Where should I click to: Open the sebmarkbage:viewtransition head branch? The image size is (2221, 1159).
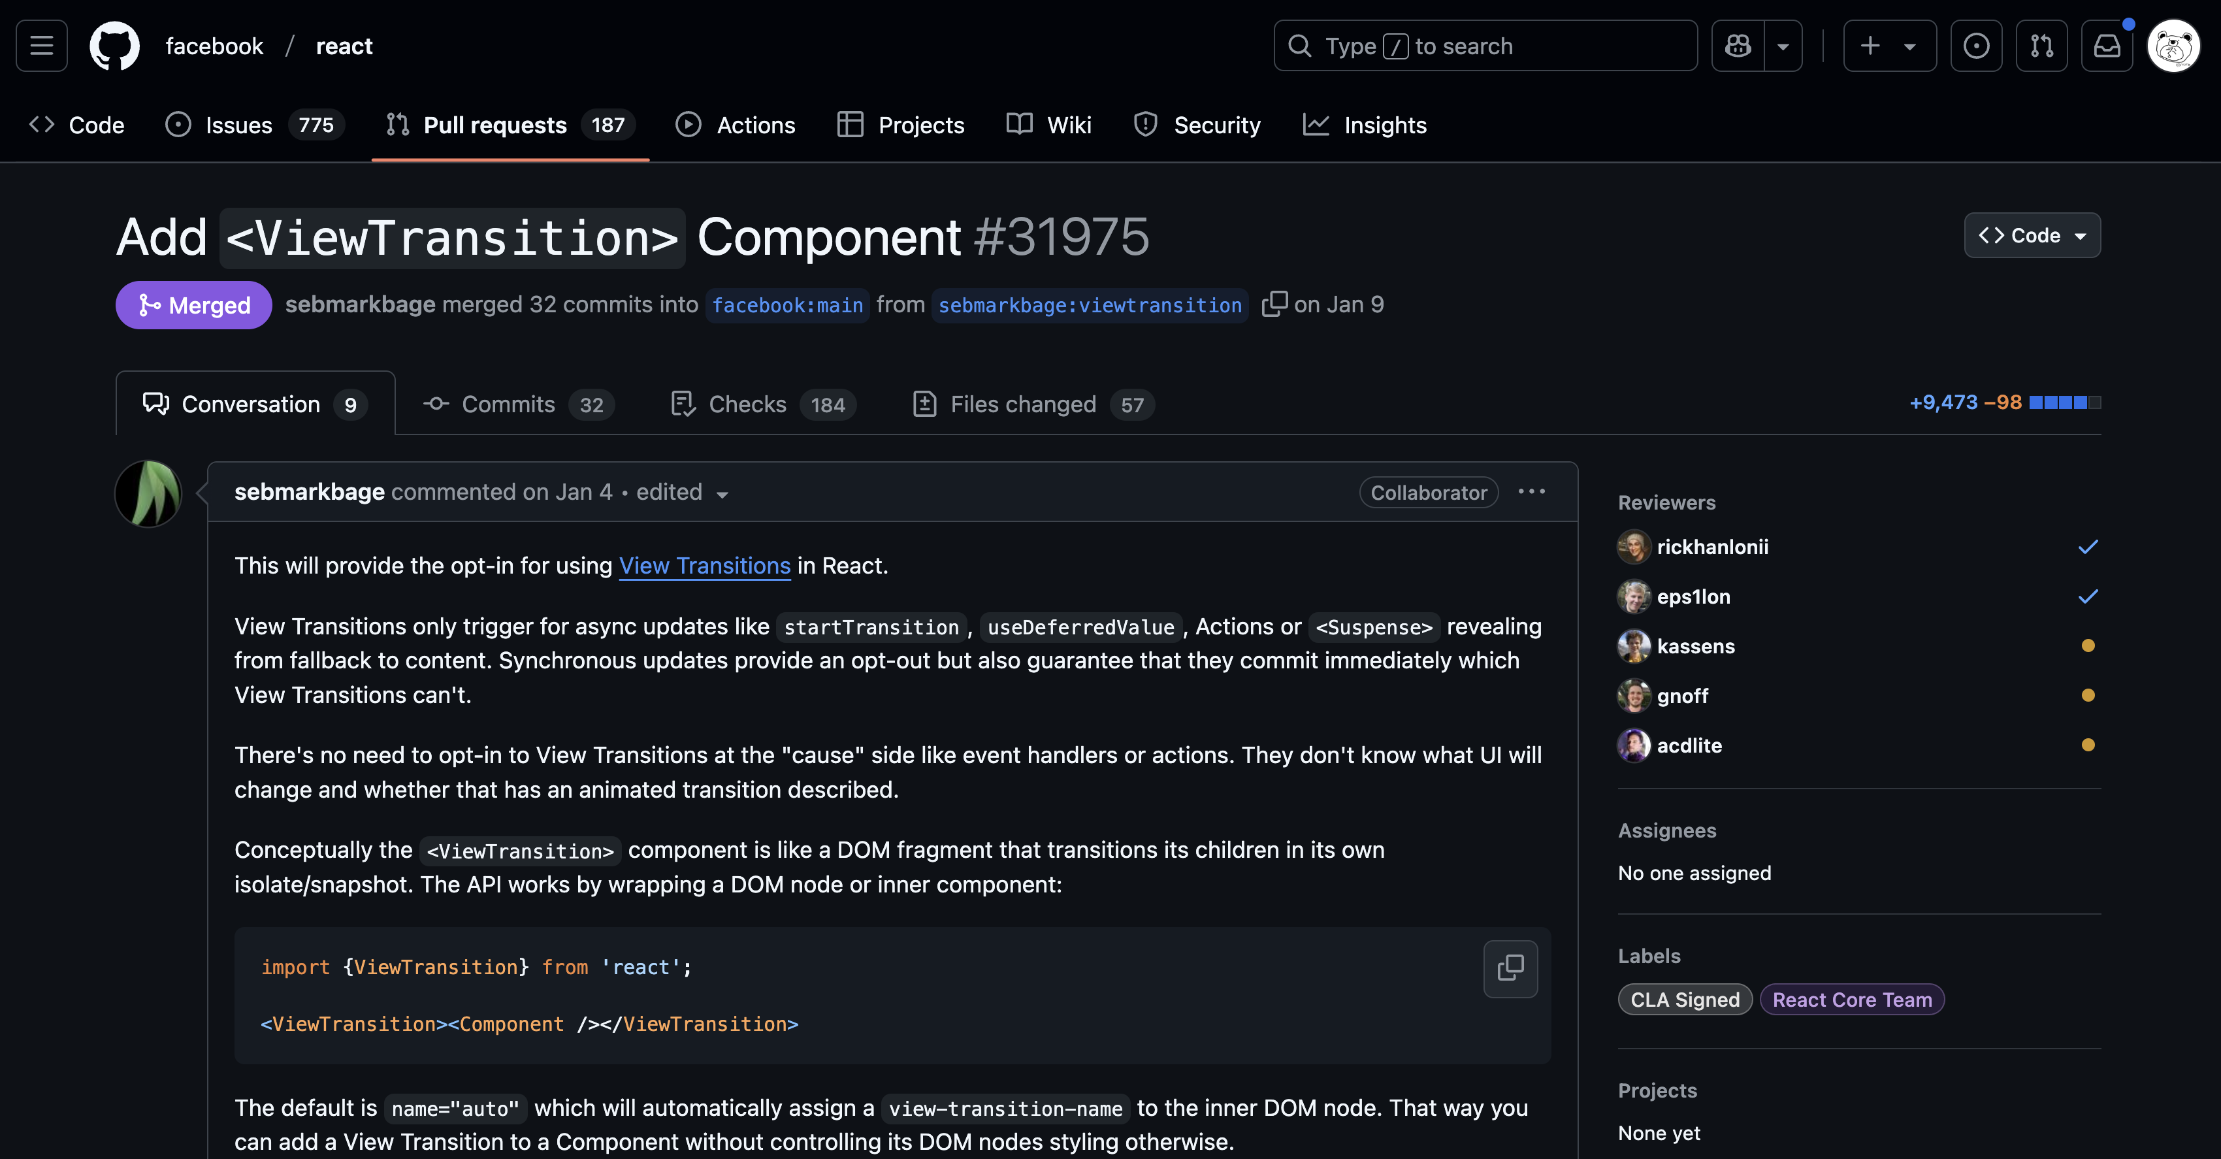pos(1090,305)
